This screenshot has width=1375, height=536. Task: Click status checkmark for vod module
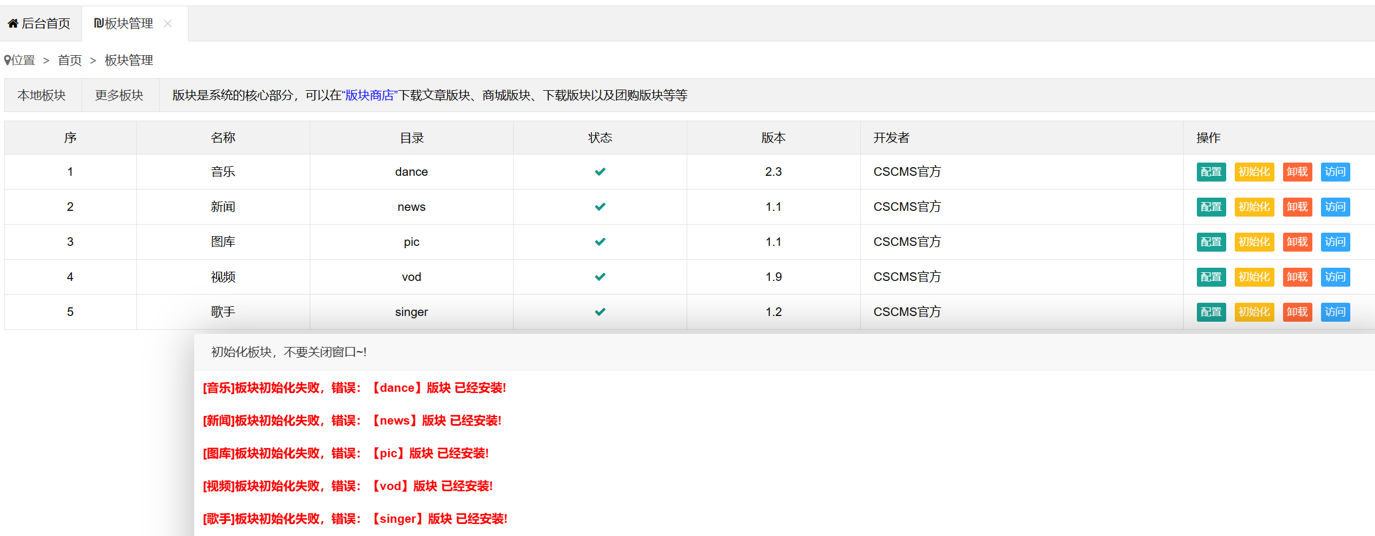[x=600, y=277]
